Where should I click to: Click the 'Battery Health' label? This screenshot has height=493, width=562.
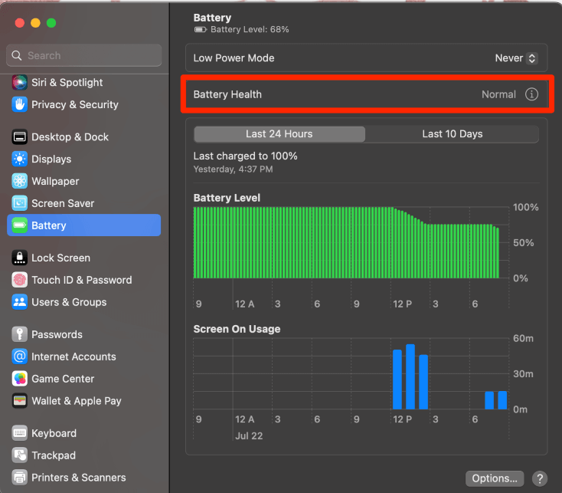pos(227,94)
